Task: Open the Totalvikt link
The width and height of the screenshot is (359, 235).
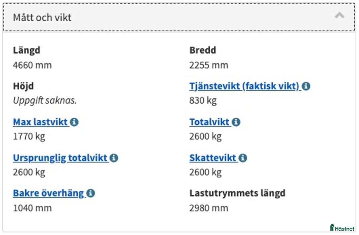Action: click(x=210, y=122)
